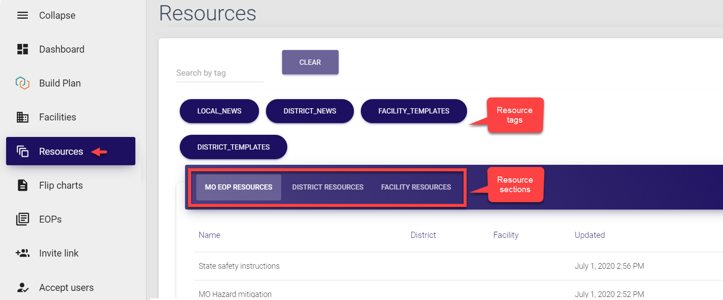
Task: Select the Invite link people icon
Action: point(23,253)
